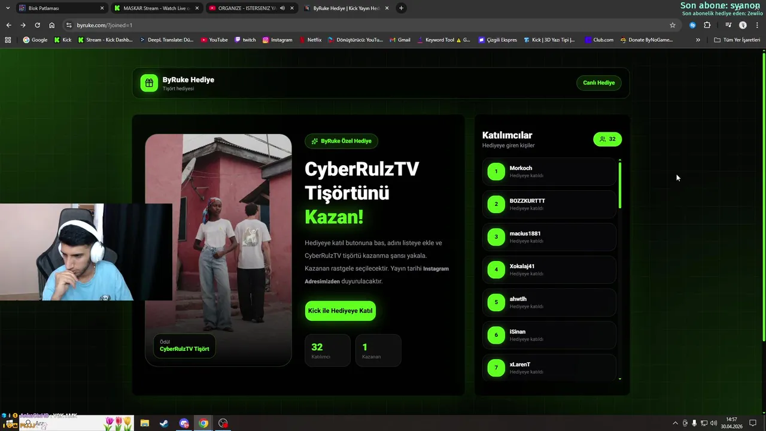Click the ByRuke gift box logo icon
This screenshot has width=766, height=431.
tap(149, 83)
